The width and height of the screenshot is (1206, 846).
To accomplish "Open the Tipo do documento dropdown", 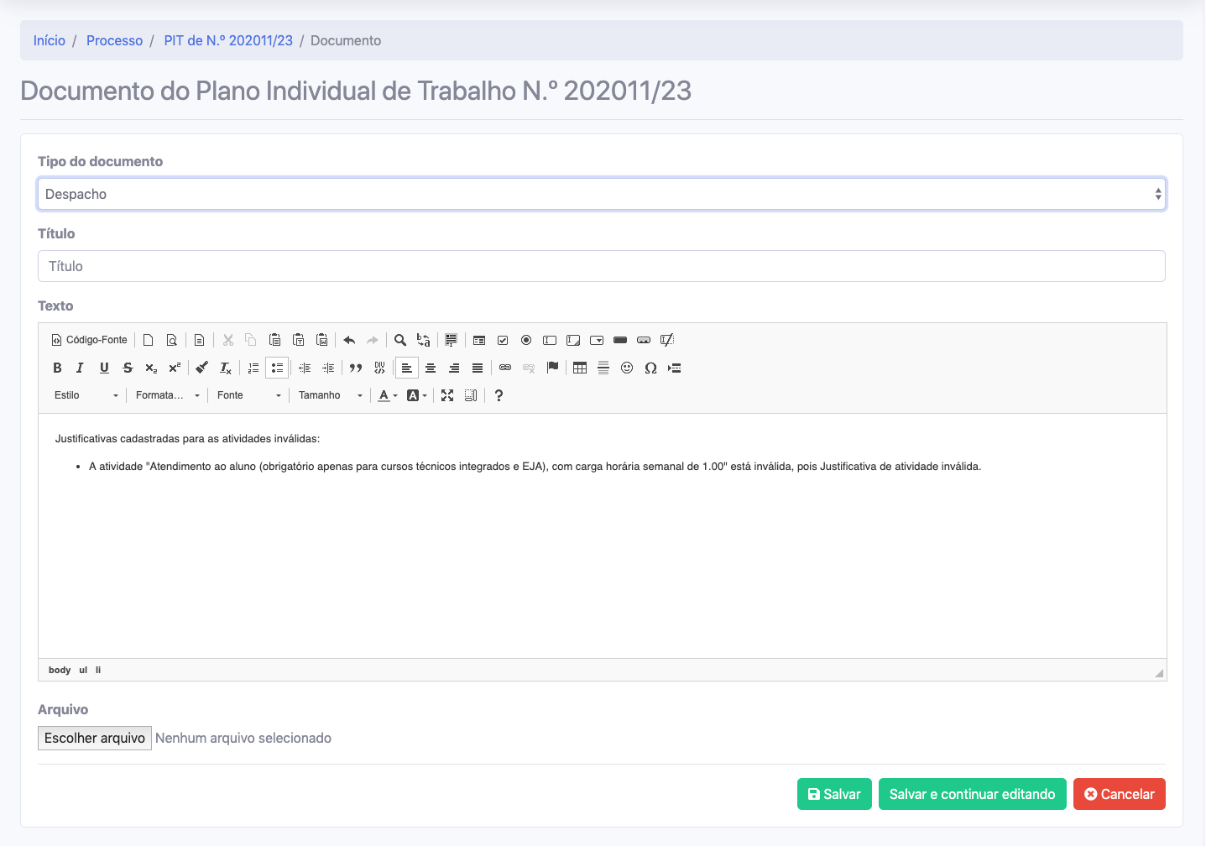I will [x=601, y=194].
